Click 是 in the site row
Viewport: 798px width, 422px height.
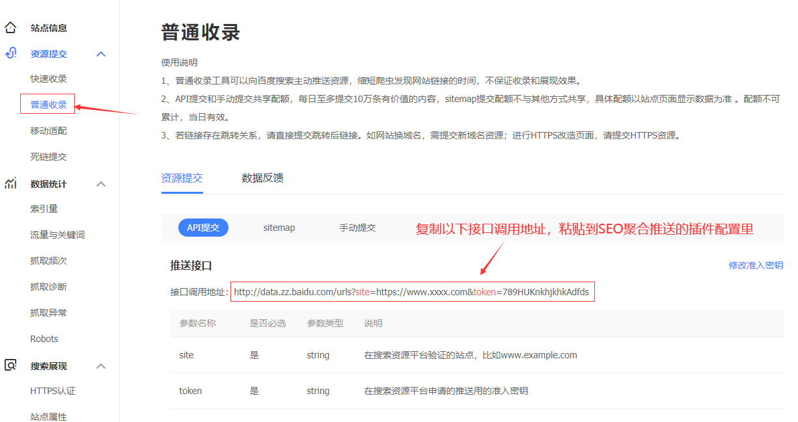coord(255,355)
